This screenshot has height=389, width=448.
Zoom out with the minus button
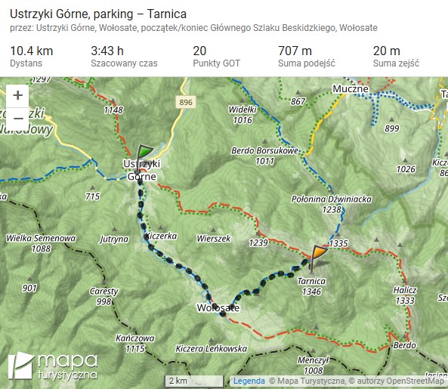[17, 119]
